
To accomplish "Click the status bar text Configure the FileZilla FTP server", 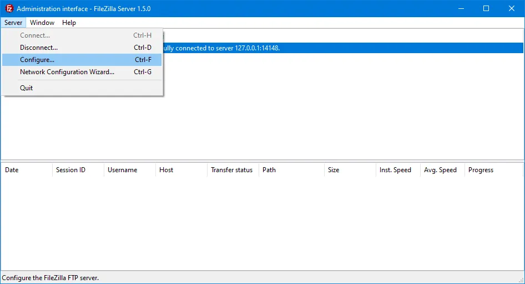I will click(x=50, y=278).
